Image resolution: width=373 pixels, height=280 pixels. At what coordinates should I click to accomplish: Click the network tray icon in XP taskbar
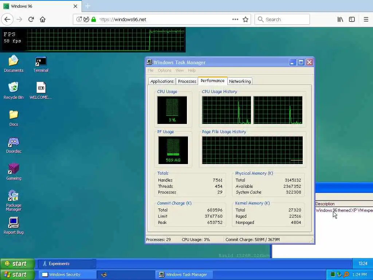click(x=339, y=275)
